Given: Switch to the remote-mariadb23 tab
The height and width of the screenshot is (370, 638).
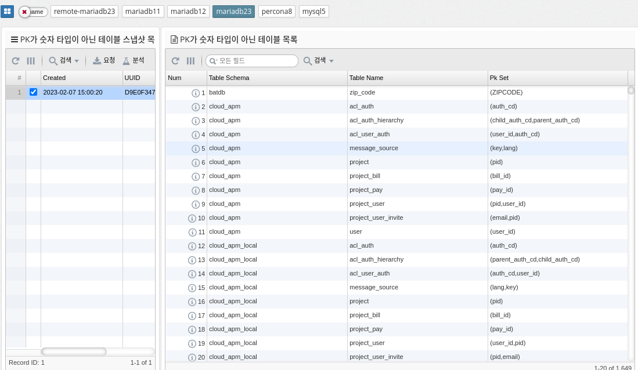Looking at the screenshot, I should 85,12.
